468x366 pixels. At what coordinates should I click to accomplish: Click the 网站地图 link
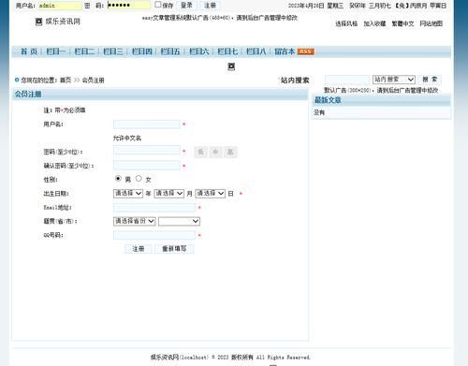(431, 23)
